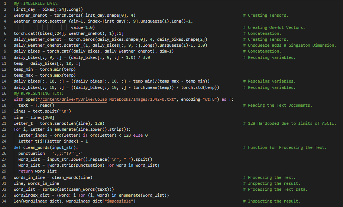Image resolution: width=343 pixels, height=207 pixels.
Task: Click line number 1 in the gutter
Action: tap(4, 3)
